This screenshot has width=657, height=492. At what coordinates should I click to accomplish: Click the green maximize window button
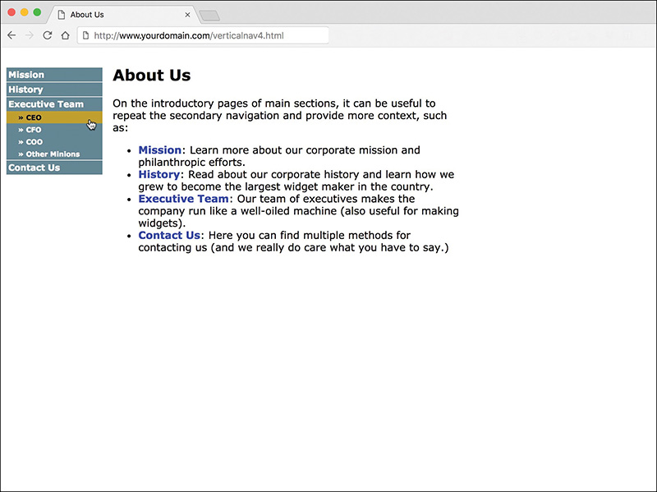tap(37, 12)
